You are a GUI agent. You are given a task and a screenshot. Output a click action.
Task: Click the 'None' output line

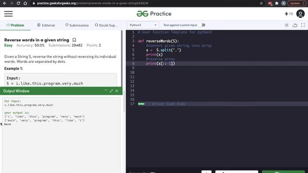pos(8,124)
